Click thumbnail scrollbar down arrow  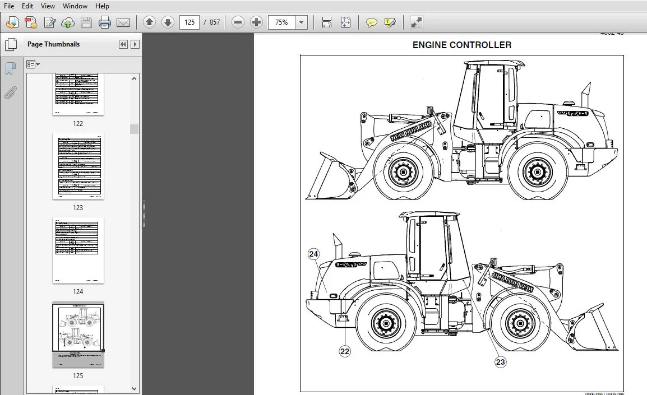[x=134, y=388]
